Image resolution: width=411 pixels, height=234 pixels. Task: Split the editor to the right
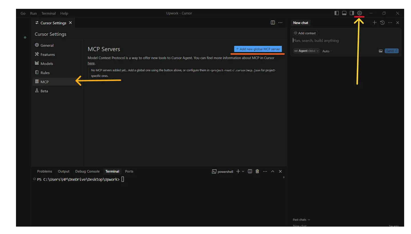(x=273, y=22)
